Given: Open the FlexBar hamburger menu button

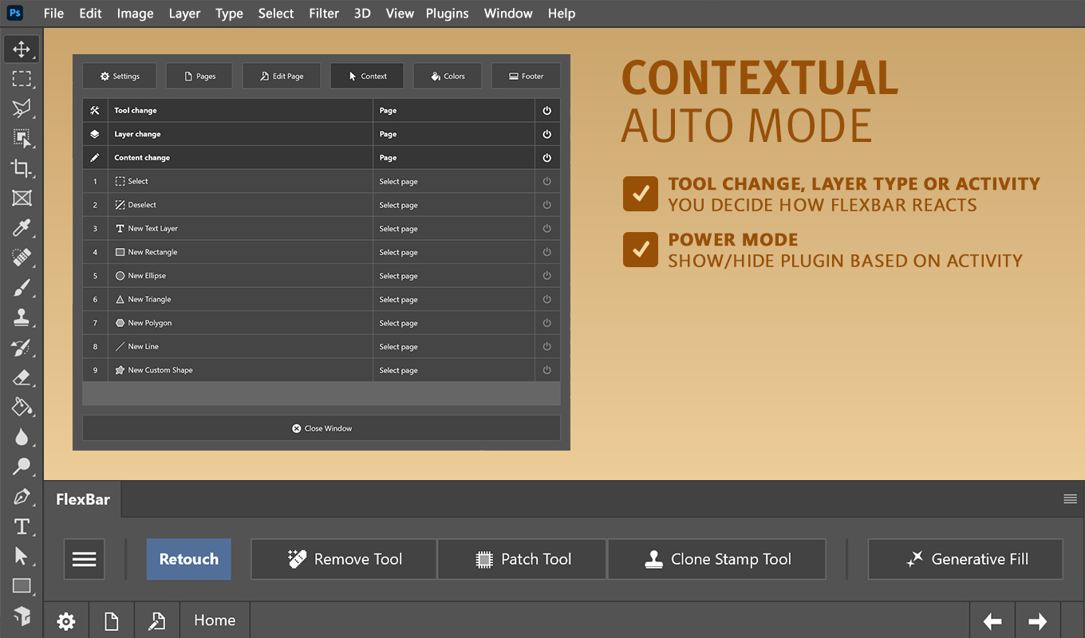Looking at the screenshot, I should 85,559.
